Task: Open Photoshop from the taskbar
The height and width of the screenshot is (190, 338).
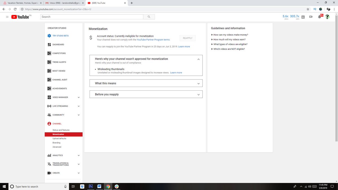Action: click(91, 186)
